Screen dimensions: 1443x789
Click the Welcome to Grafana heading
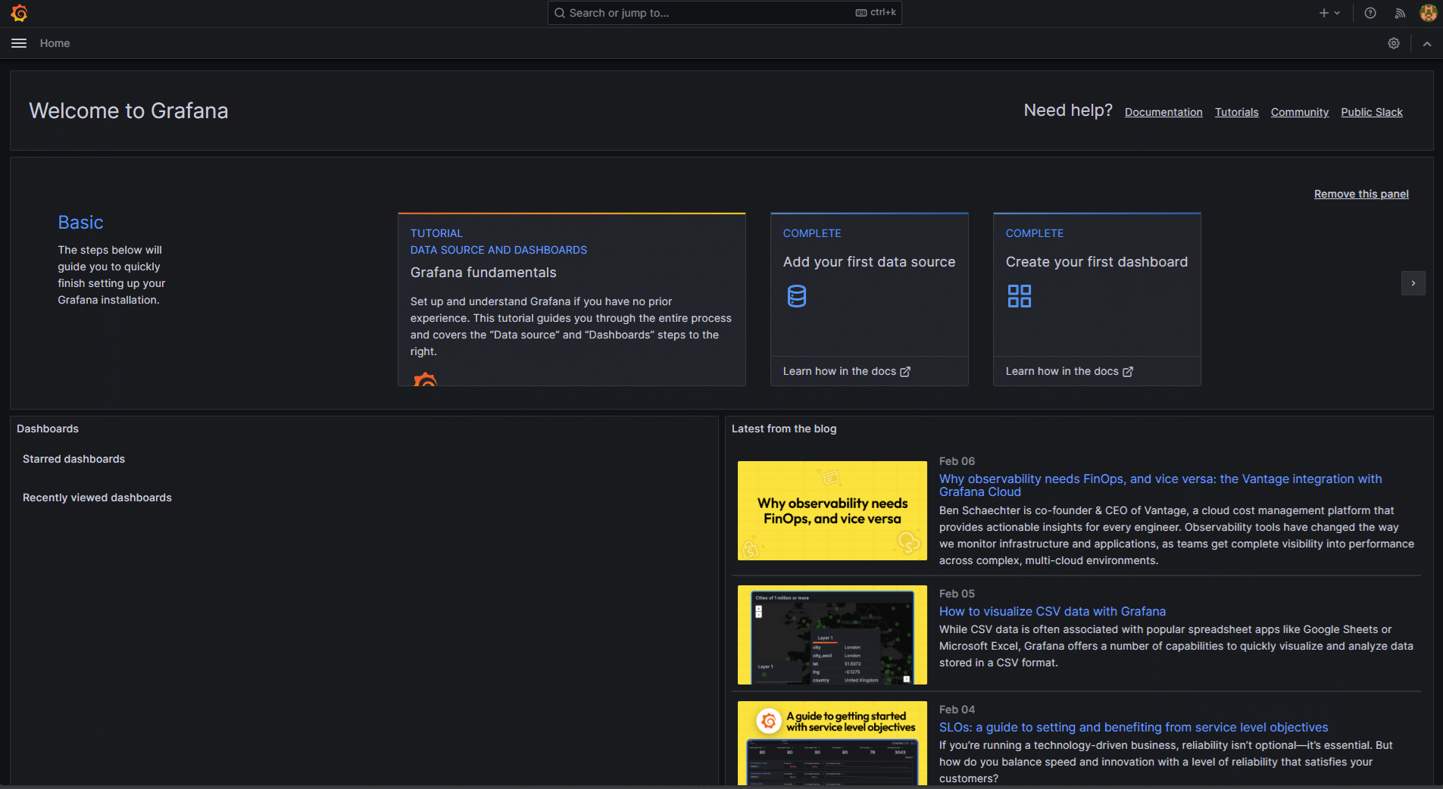click(129, 111)
